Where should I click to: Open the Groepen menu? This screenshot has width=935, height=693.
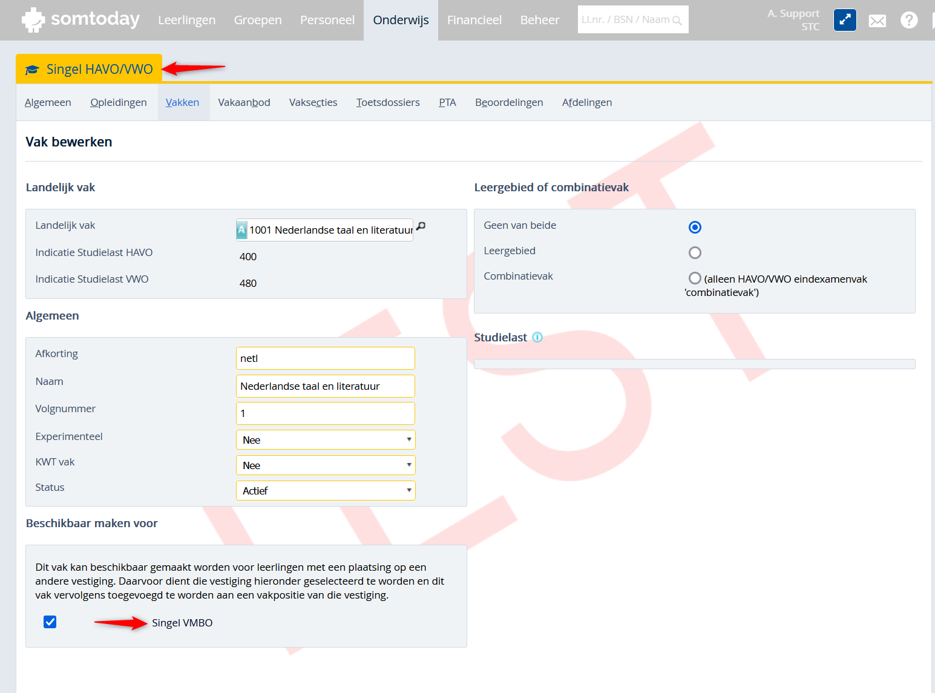[x=258, y=20]
